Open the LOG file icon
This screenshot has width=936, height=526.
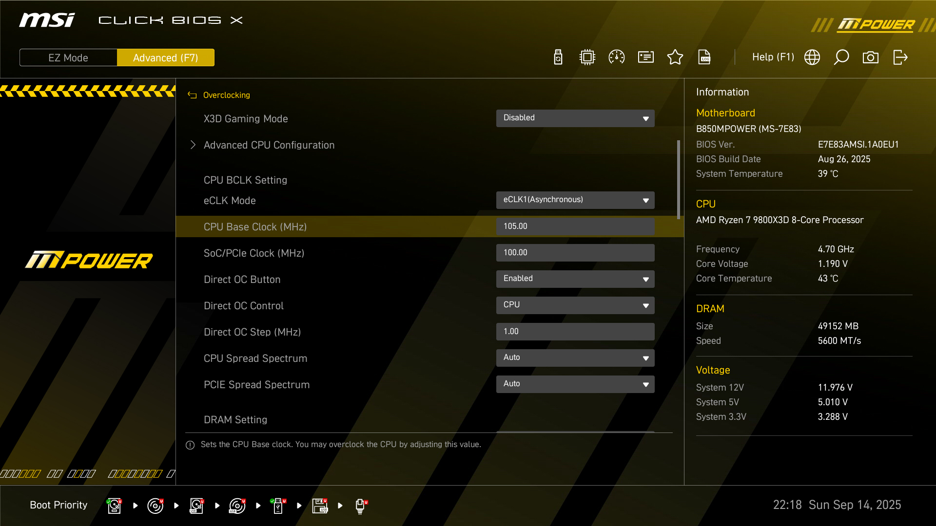704,57
